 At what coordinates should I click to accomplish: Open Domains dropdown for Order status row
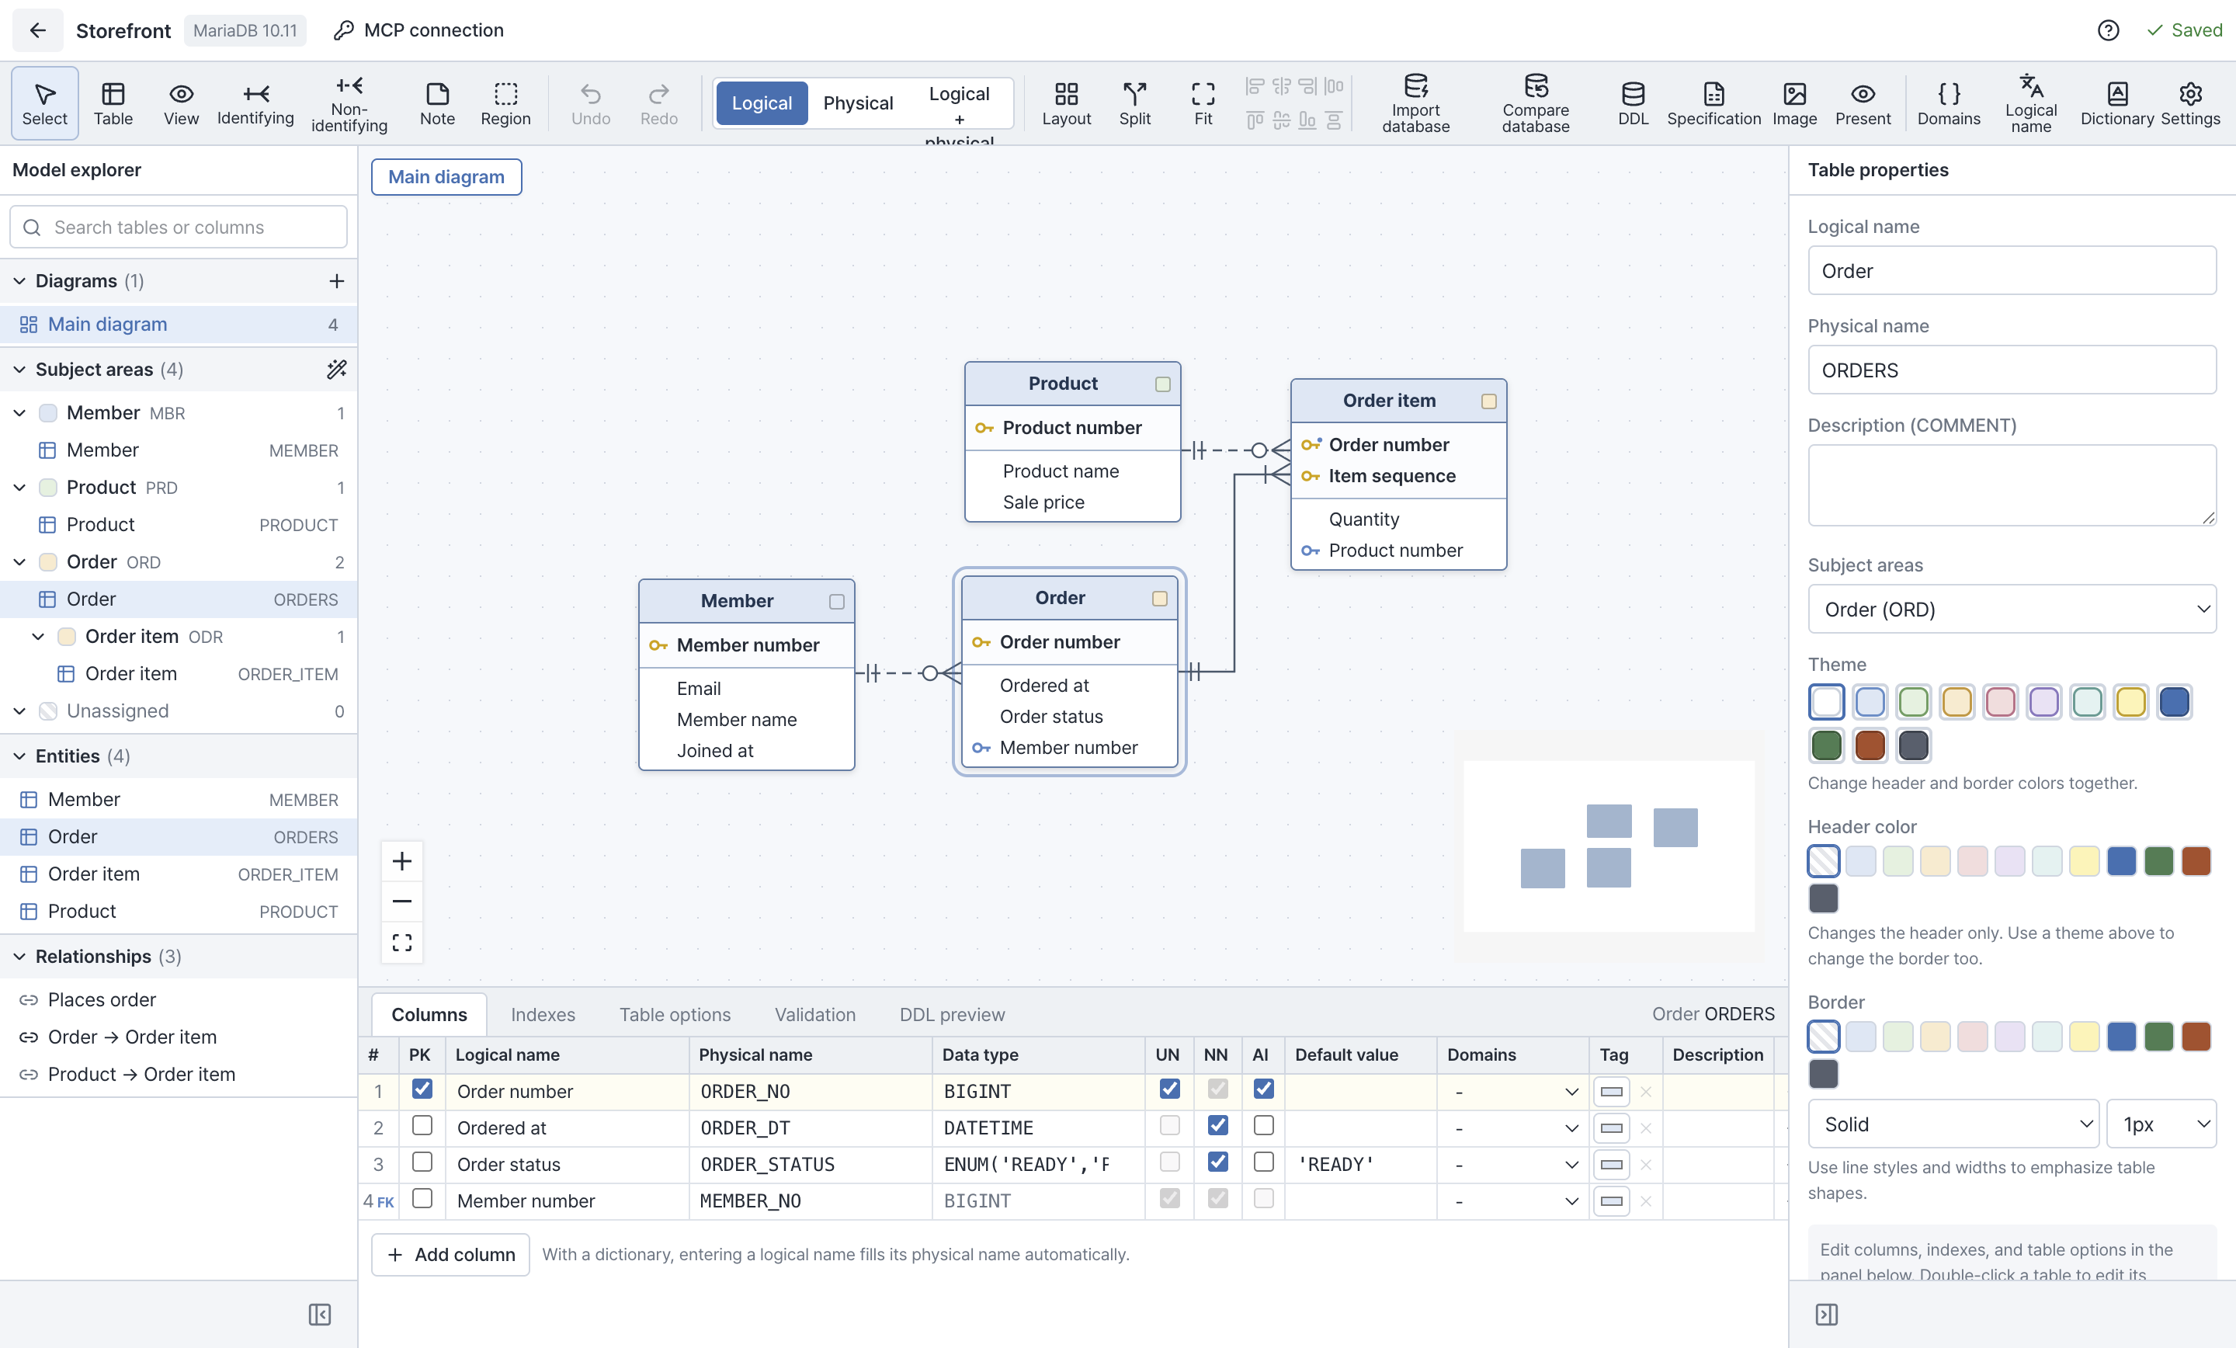[x=1514, y=1165]
